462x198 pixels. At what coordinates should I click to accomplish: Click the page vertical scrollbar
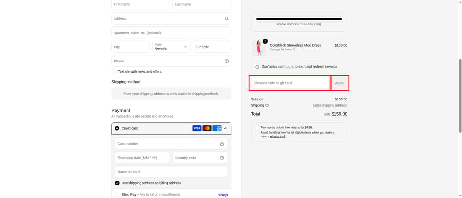click(x=460, y=96)
